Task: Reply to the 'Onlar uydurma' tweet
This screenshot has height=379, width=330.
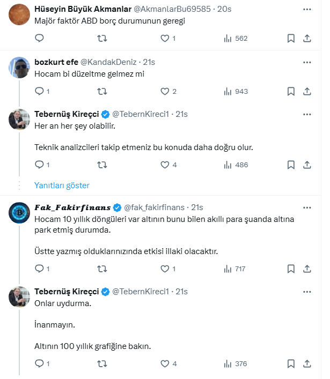Action: point(39,363)
